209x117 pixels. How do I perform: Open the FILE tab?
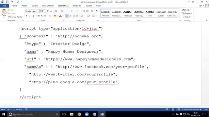coord(5,6)
